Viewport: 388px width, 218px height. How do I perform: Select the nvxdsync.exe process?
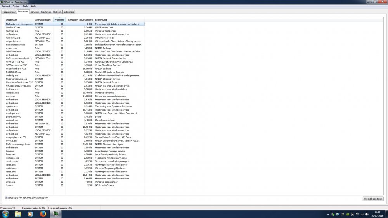pyautogui.click(x=75, y=113)
